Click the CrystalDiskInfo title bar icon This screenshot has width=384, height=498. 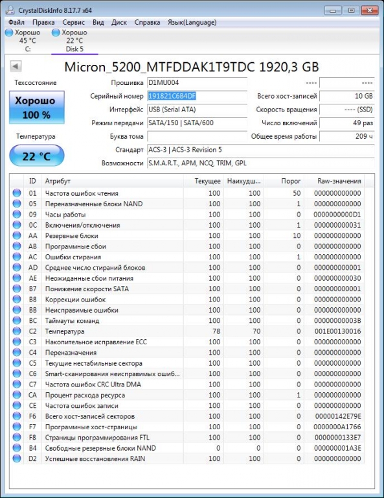pyautogui.click(x=10, y=10)
